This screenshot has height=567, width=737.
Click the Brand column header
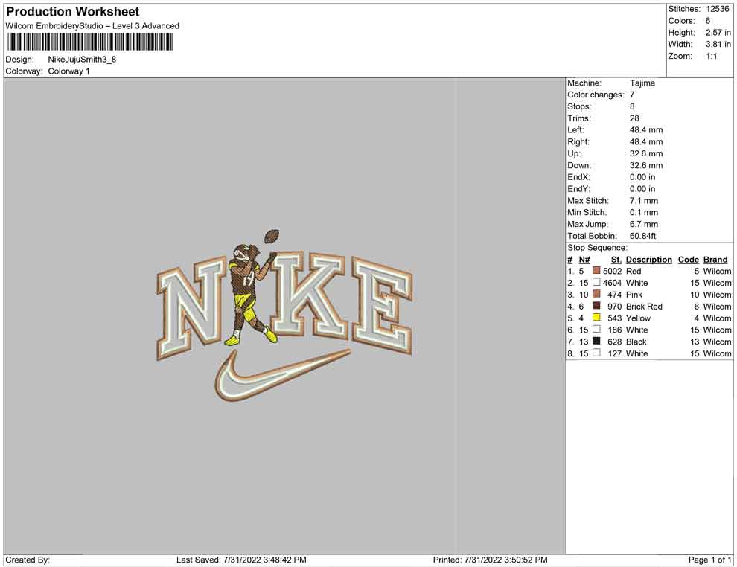click(x=715, y=259)
